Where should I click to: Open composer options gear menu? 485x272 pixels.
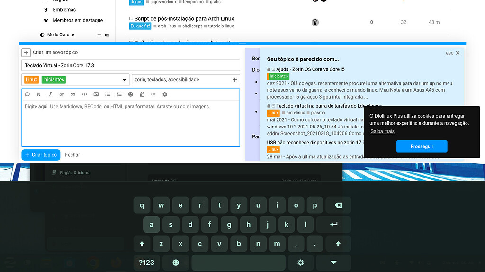point(165,94)
